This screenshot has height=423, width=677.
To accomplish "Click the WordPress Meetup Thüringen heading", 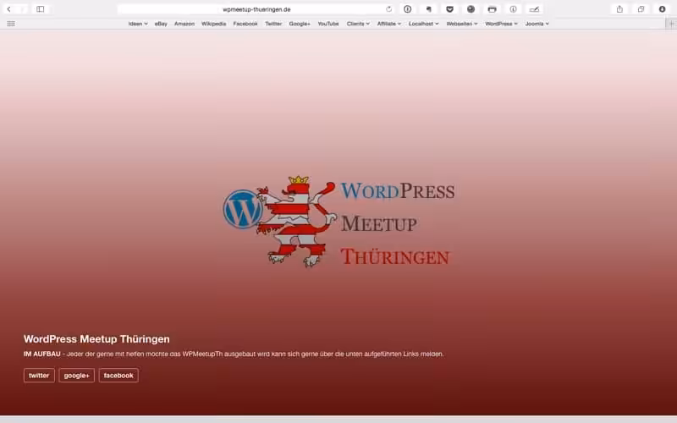I will (96, 339).
